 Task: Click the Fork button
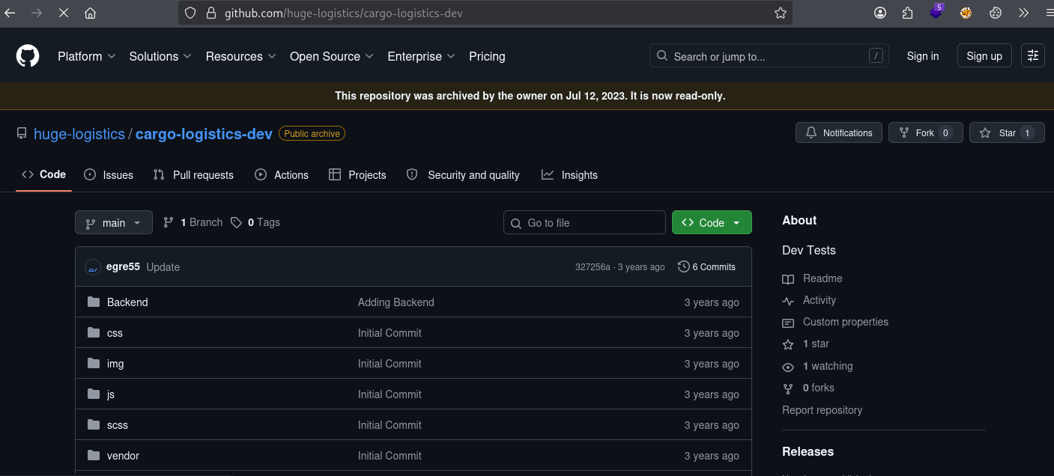(x=926, y=132)
